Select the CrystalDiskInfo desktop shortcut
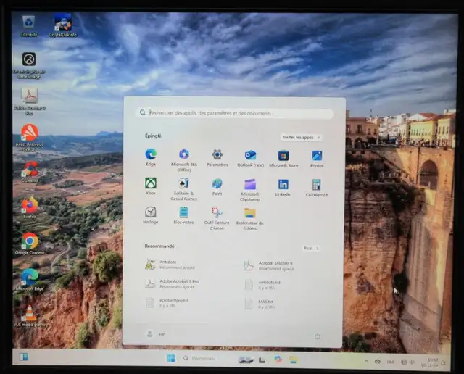The width and height of the screenshot is (464, 374). pos(63,26)
